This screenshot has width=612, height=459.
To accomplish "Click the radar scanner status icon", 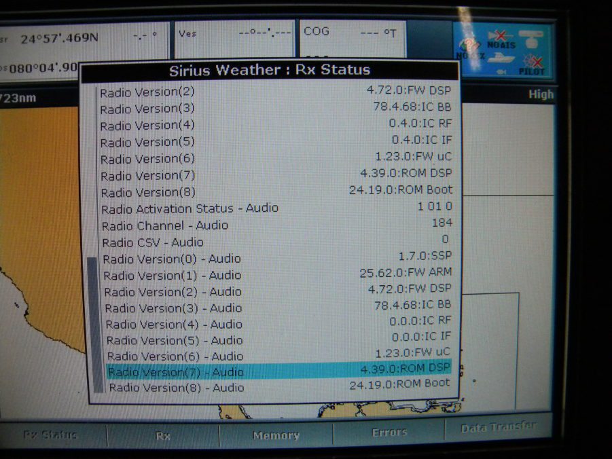I will click(532, 39).
